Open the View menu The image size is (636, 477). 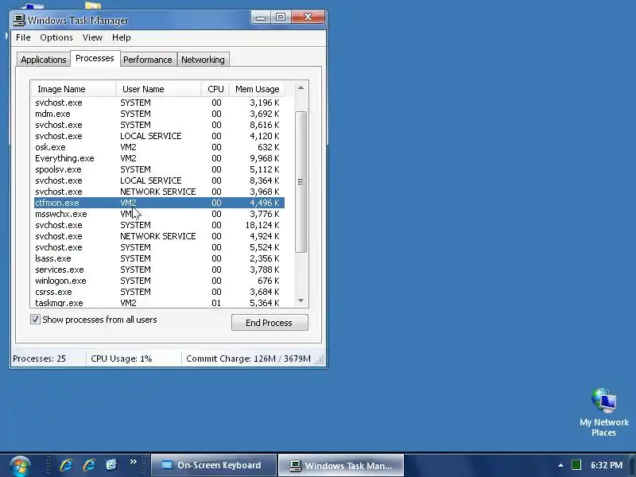pyautogui.click(x=92, y=37)
